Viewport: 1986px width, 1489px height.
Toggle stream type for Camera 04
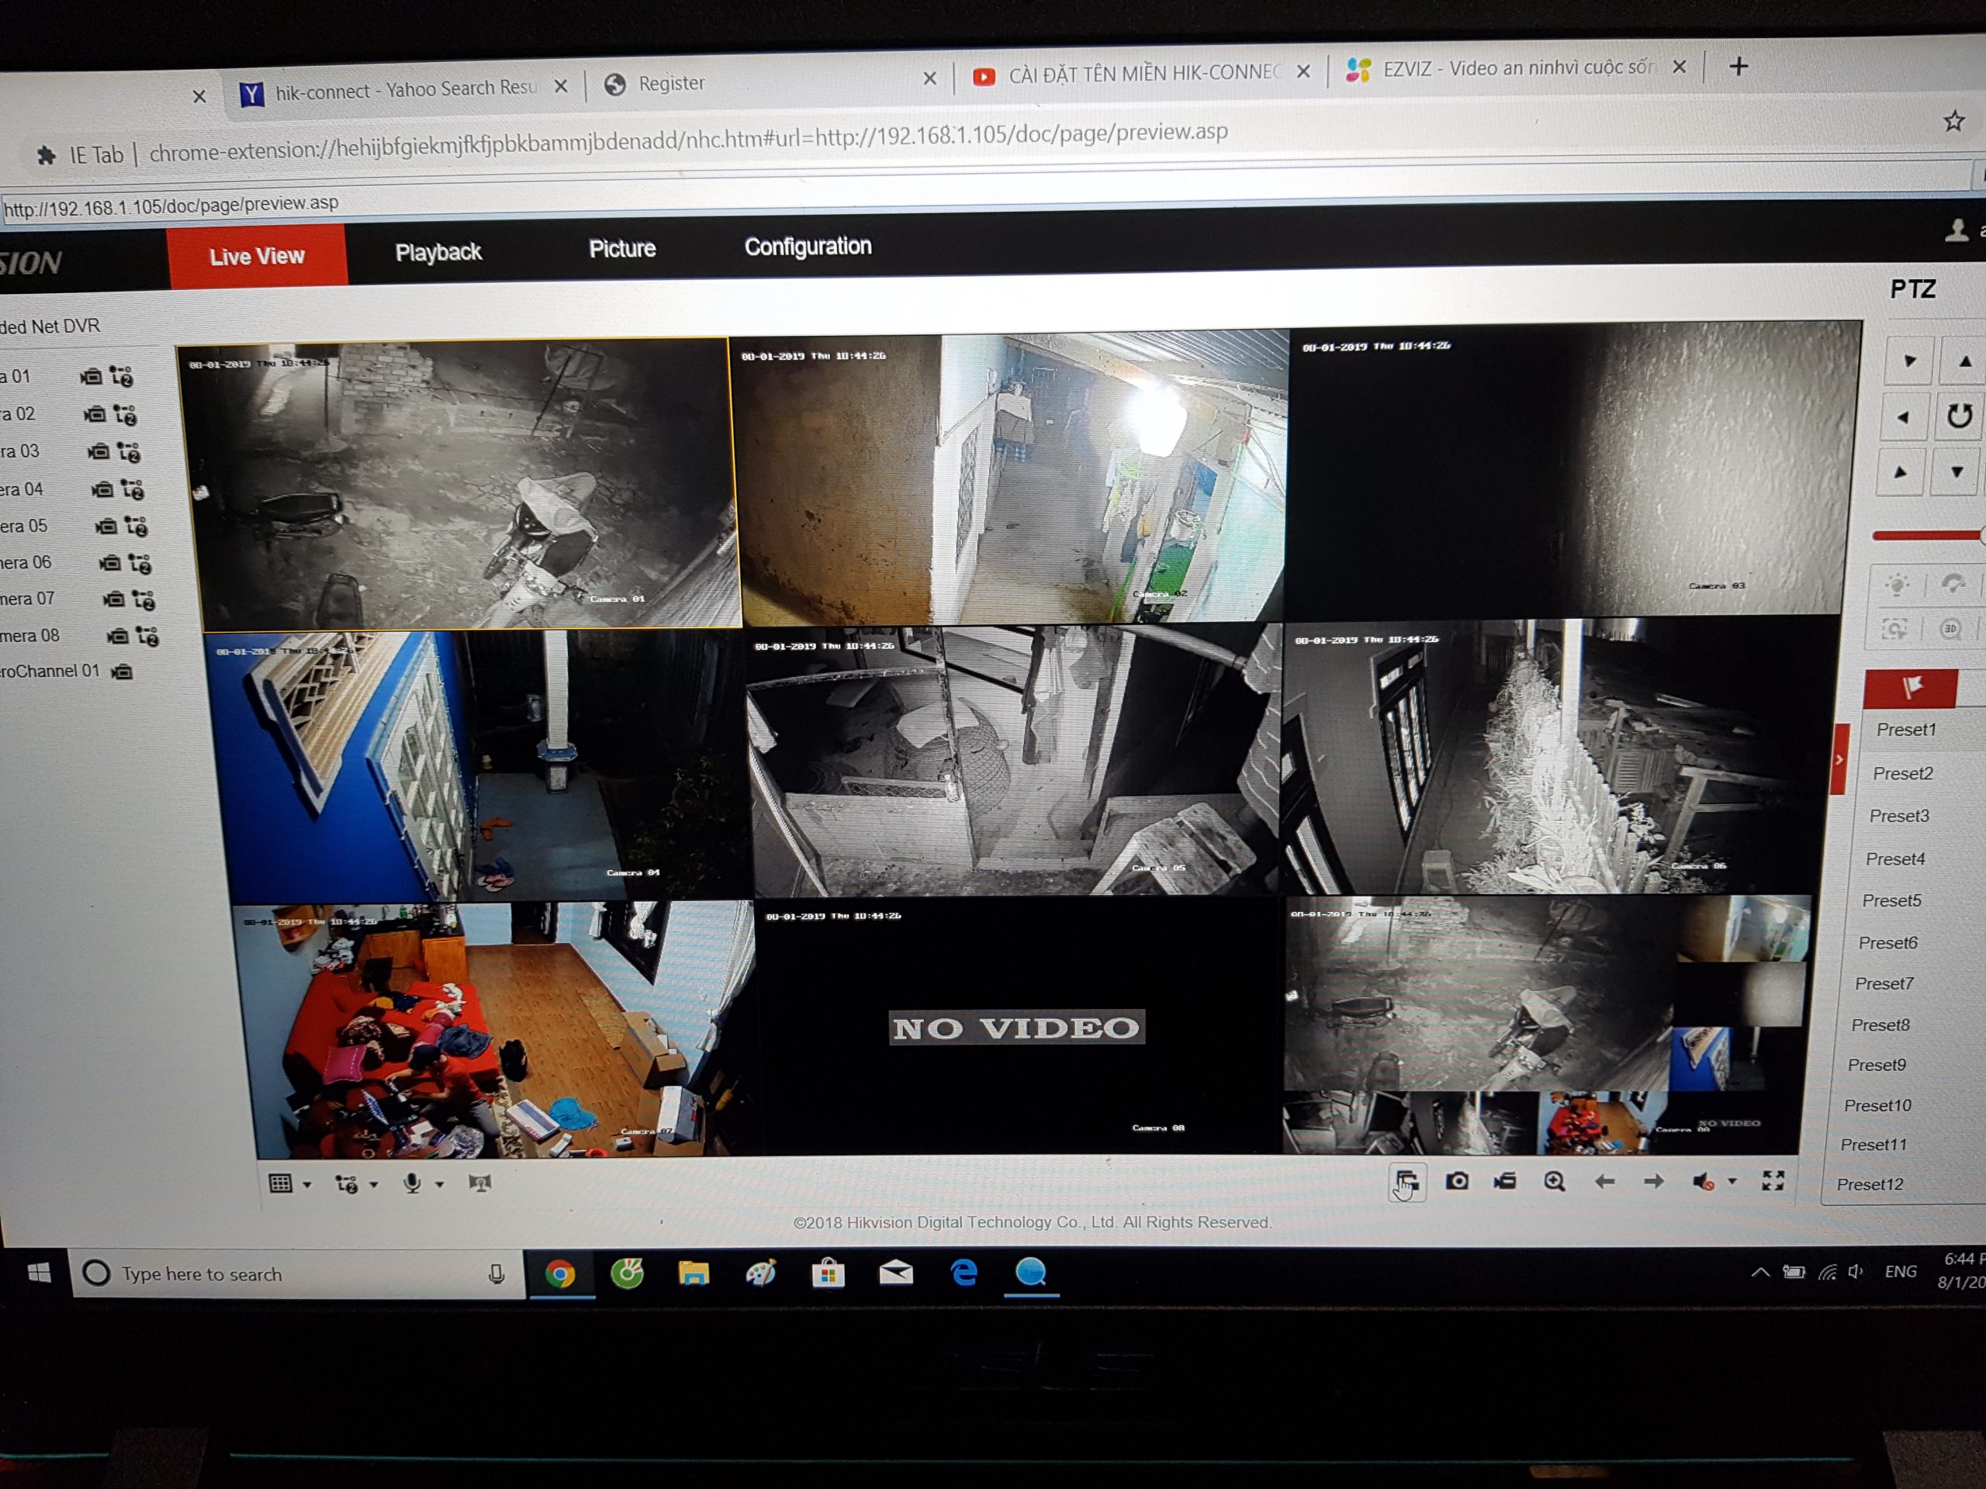(133, 489)
